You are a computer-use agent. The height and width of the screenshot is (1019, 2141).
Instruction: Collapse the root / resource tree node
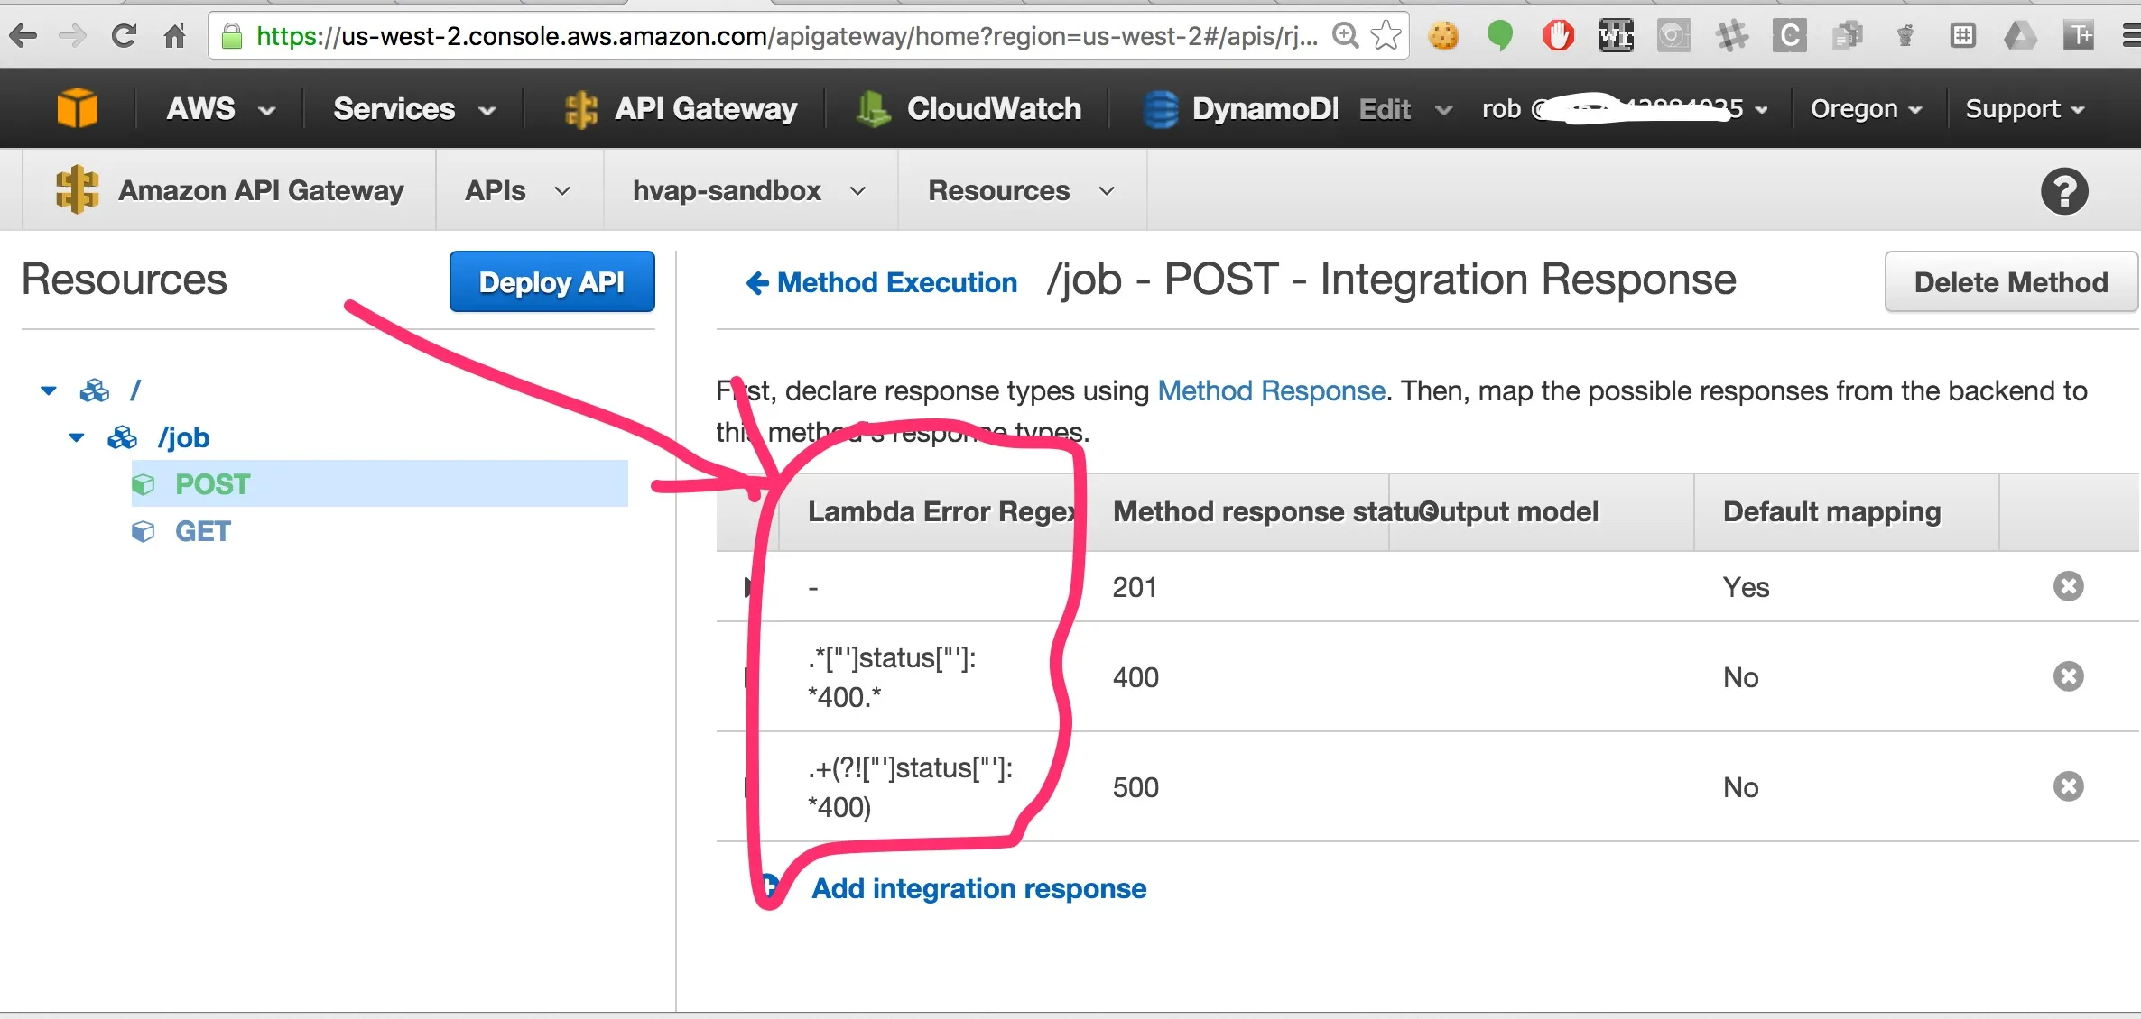pos(49,390)
